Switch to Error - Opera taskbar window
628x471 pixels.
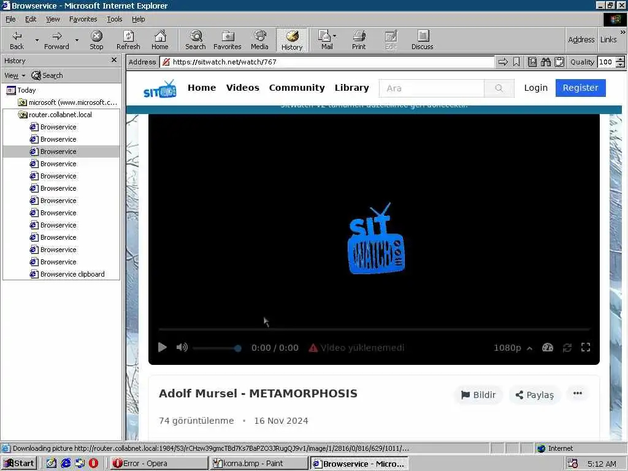159,464
